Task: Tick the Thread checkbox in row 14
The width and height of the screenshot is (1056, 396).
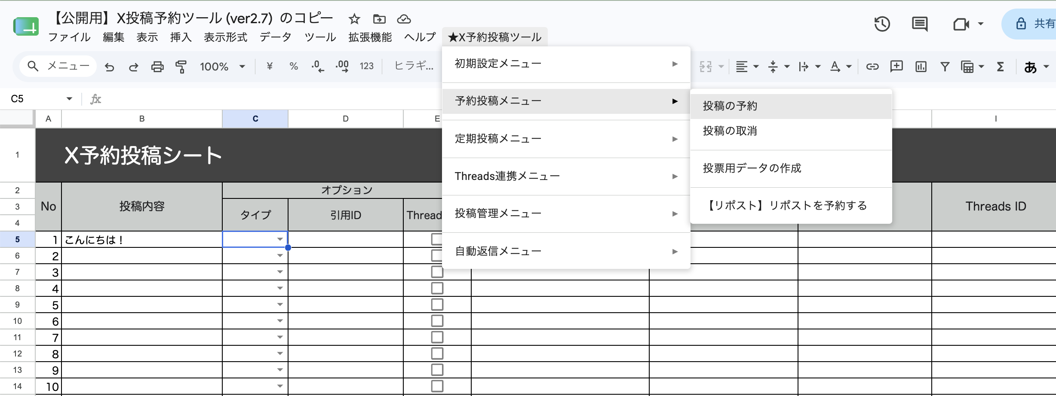Action: coord(437,386)
